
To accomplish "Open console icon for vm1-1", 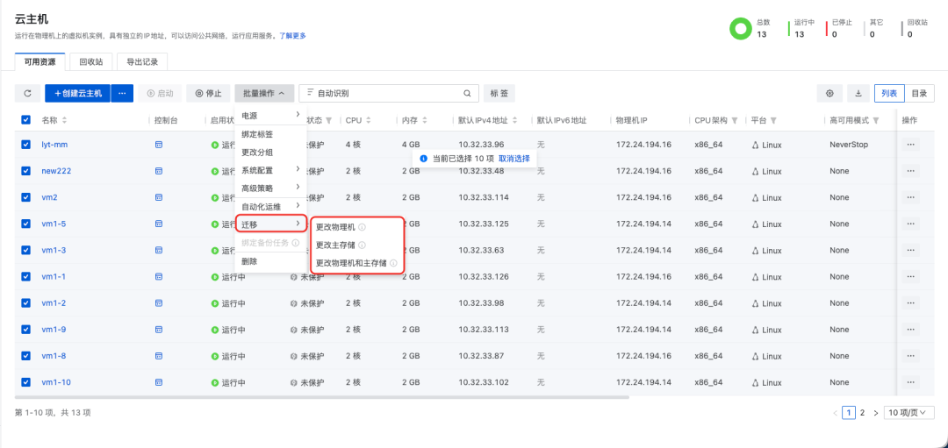I will [158, 276].
